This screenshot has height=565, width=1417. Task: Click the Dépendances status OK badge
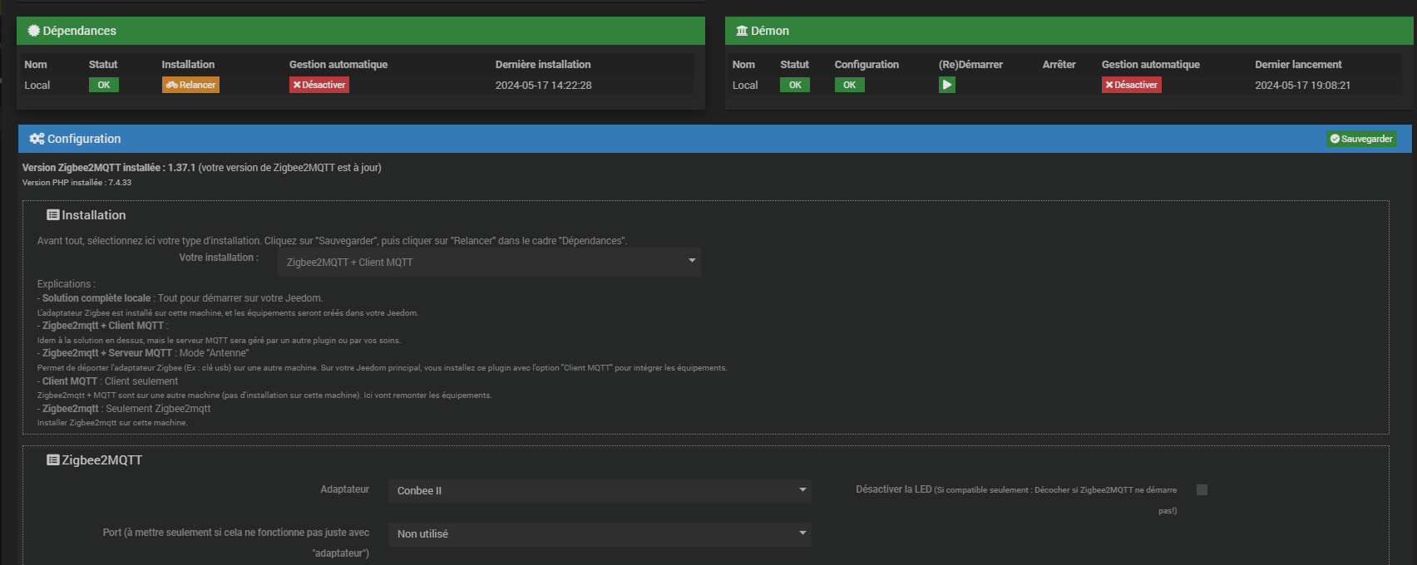click(x=104, y=85)
